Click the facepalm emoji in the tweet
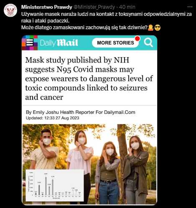The width and height of the screenshot is (196, 208). (x=150, y=28)
